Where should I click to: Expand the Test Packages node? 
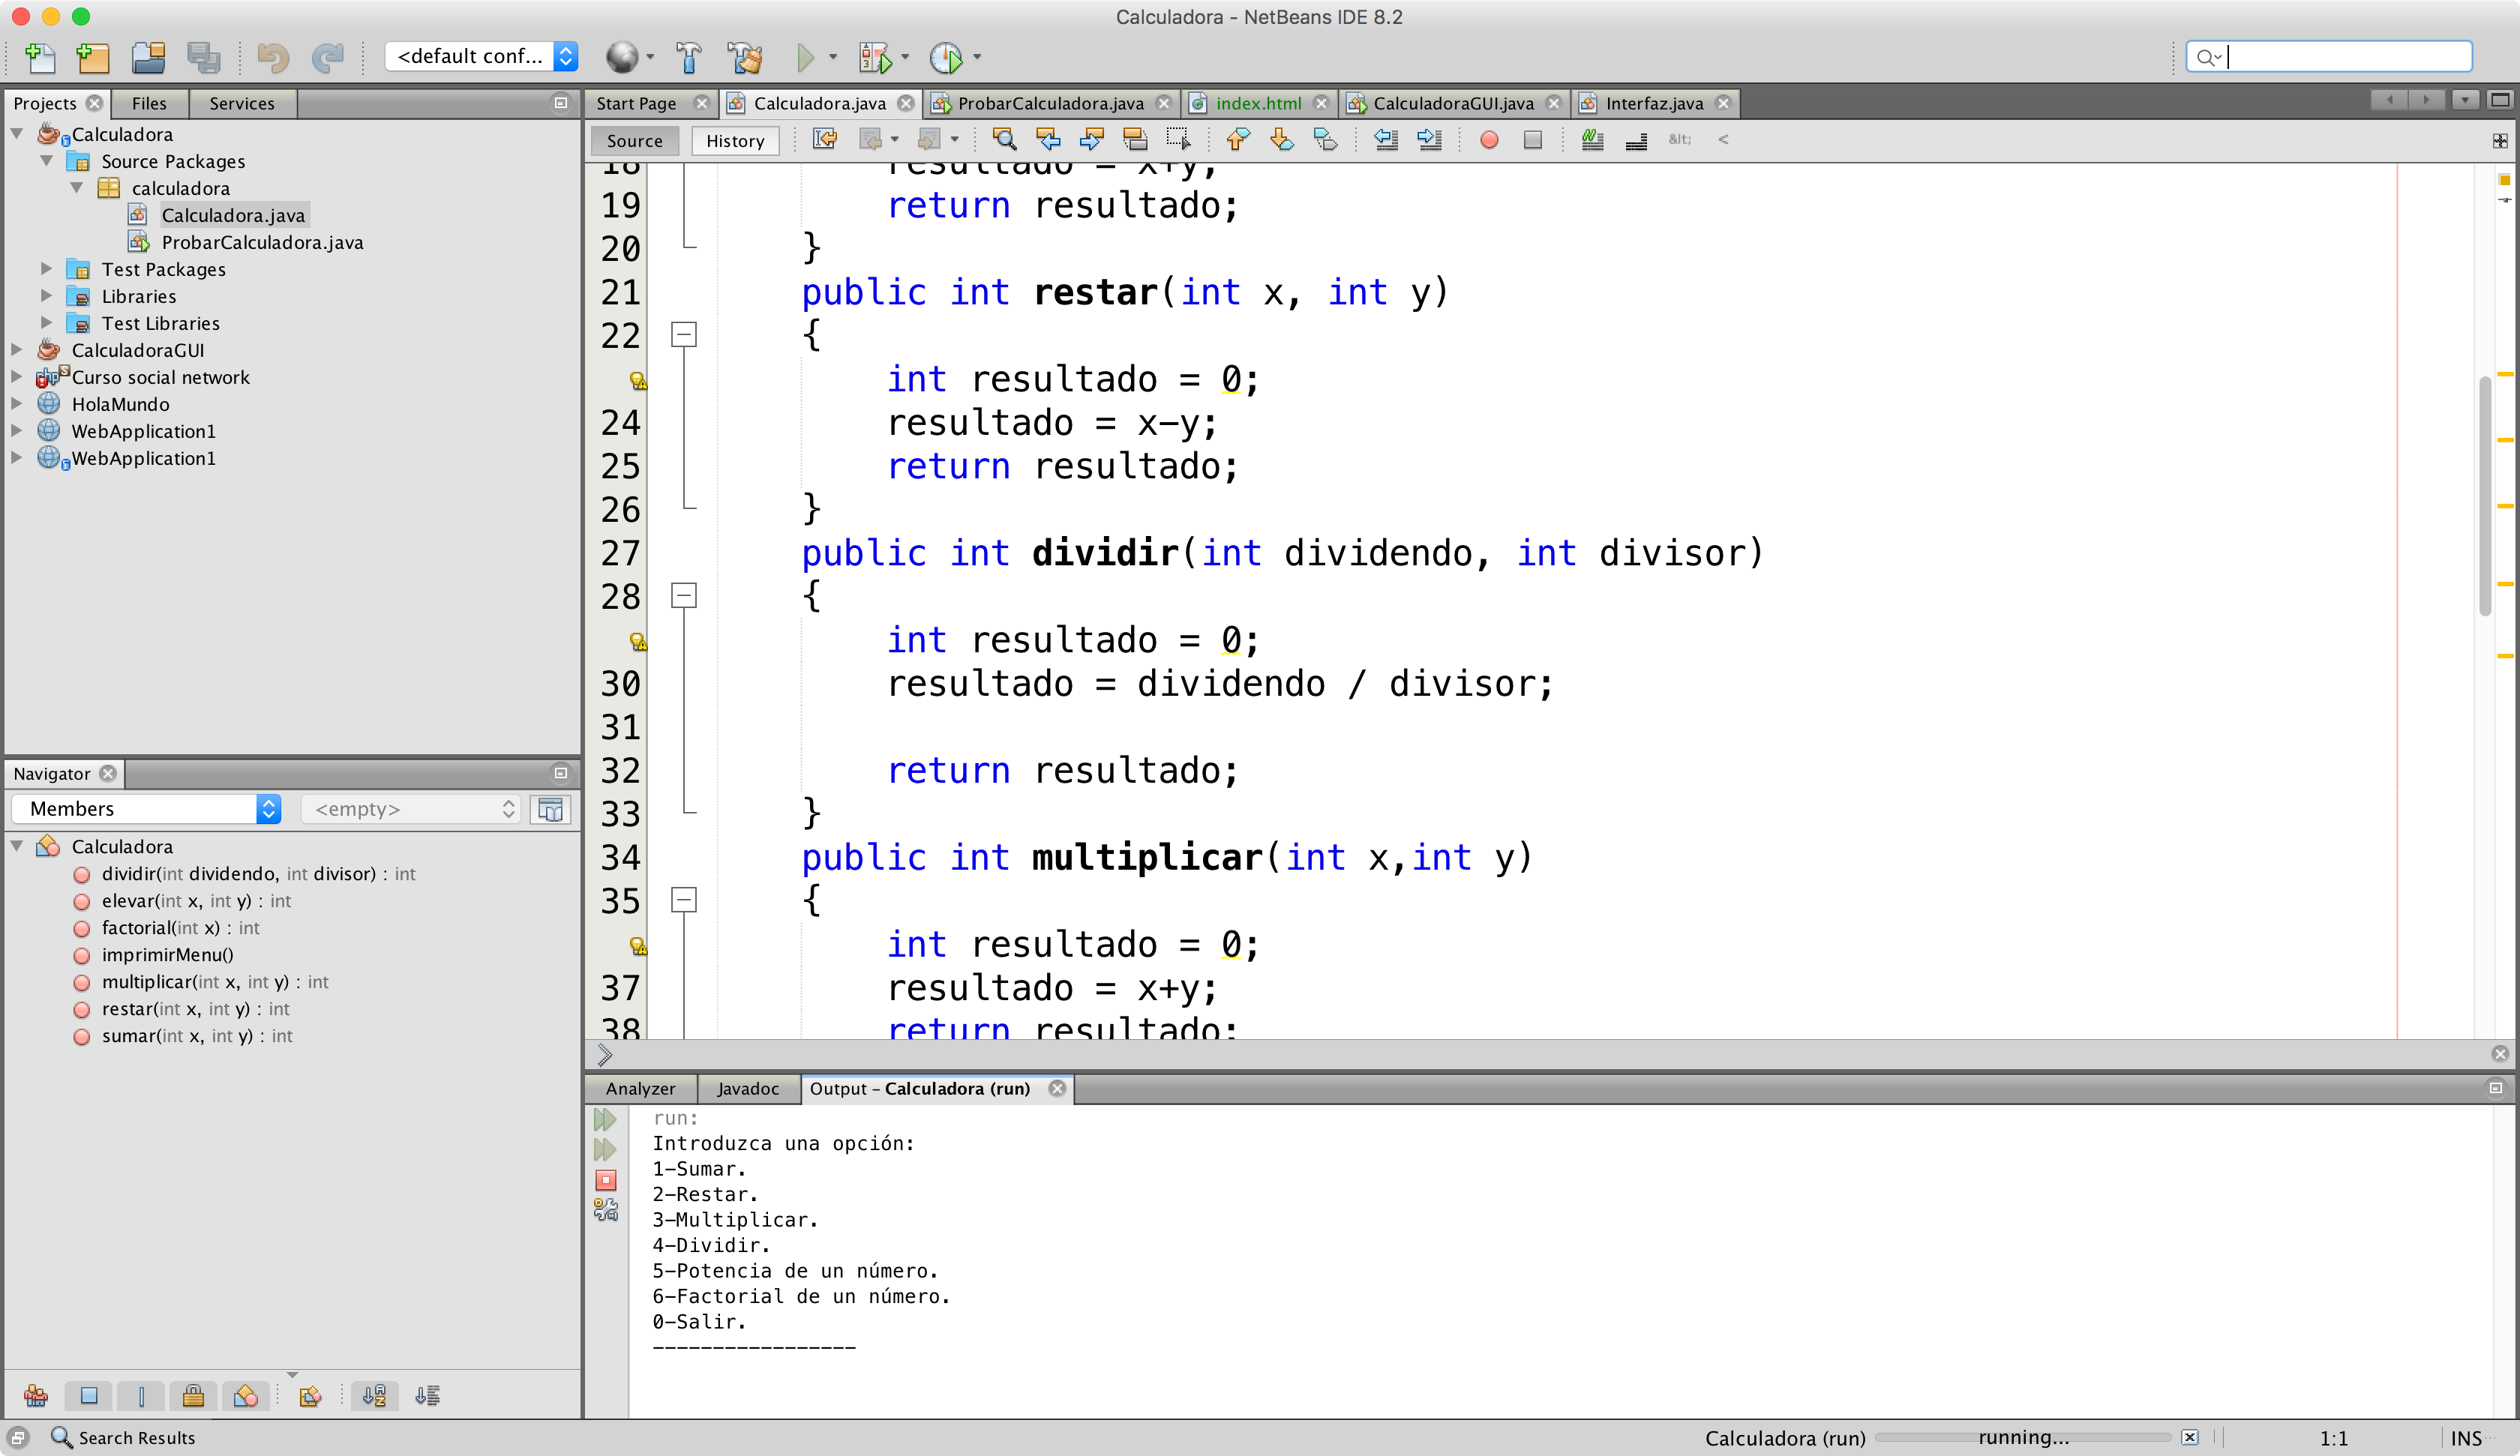tap(46, 268)
